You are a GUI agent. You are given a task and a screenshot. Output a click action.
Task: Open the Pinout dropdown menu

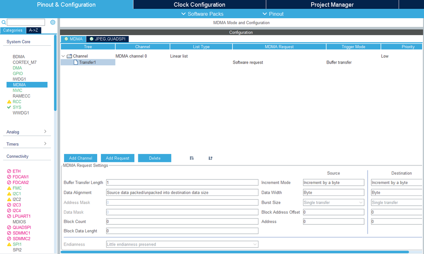[x=273, y=14]
